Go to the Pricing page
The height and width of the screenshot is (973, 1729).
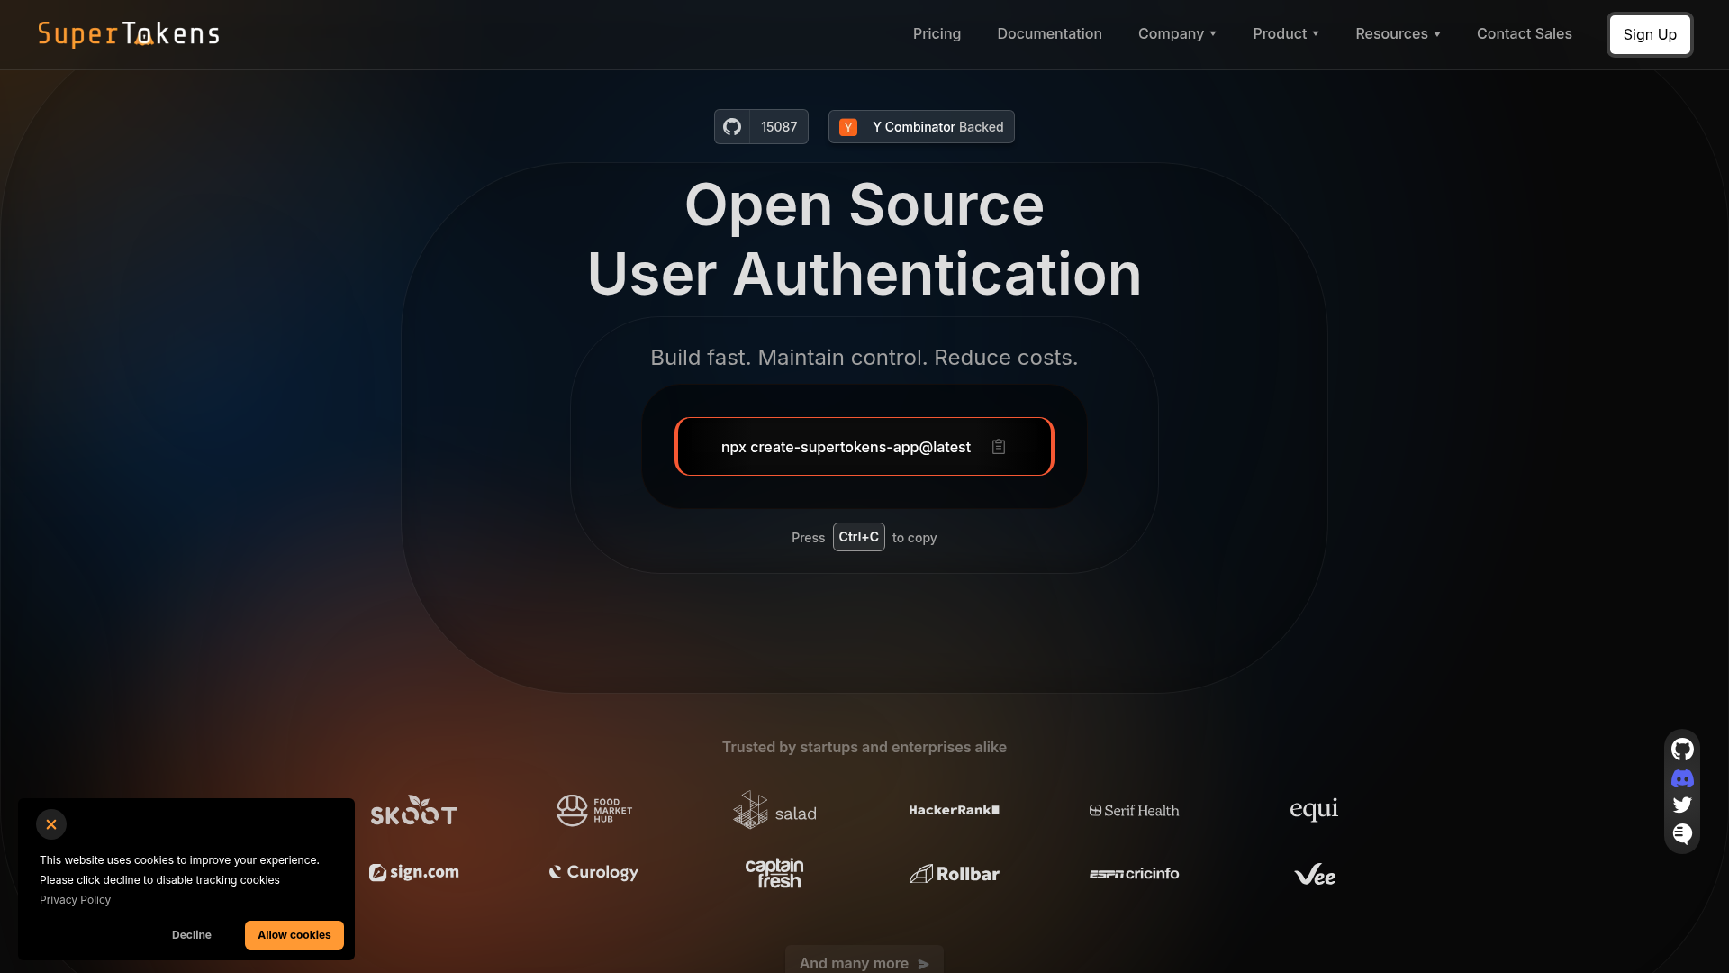937,34
